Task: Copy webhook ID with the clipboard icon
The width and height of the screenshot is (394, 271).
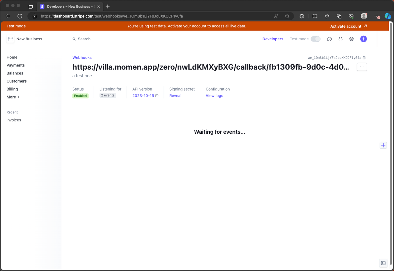Action: click(x=364, y=58)
